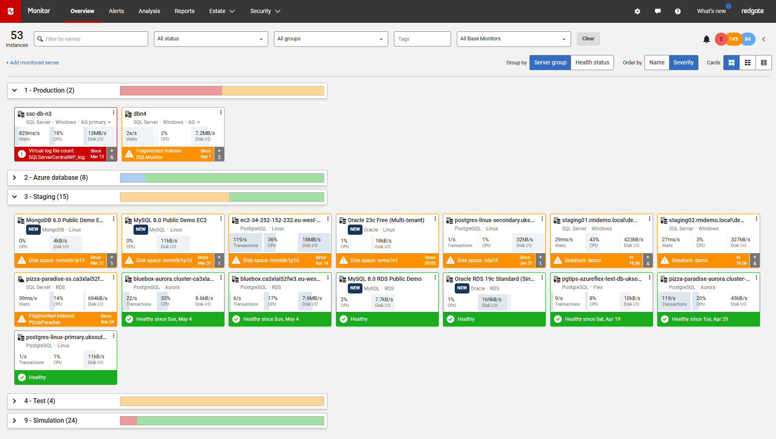This screenshot has height=439, width=776.
Task: Click the orange 149 medium alerts badge
Action: pos(734,39)
